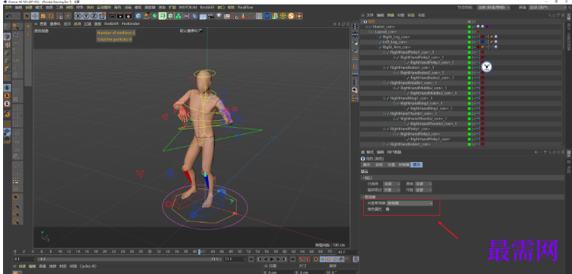The height and width of the screenshot is (274, 572).
Task: Toggle the 角色属性 checkbox
Action: tap(387, 209)
